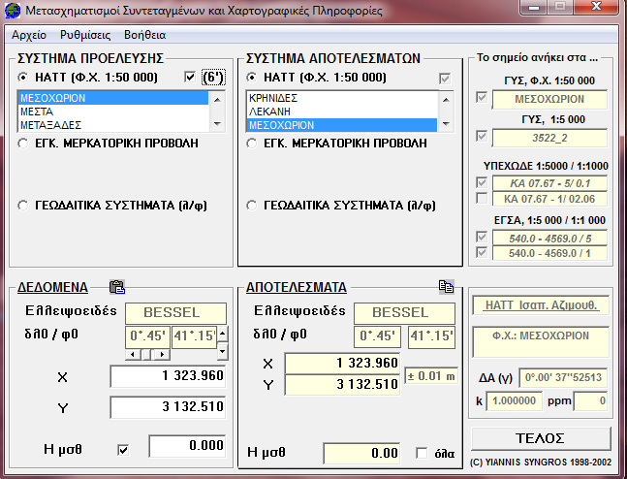Click the δλ0 horizontal scroller thumb

(146, 354)
